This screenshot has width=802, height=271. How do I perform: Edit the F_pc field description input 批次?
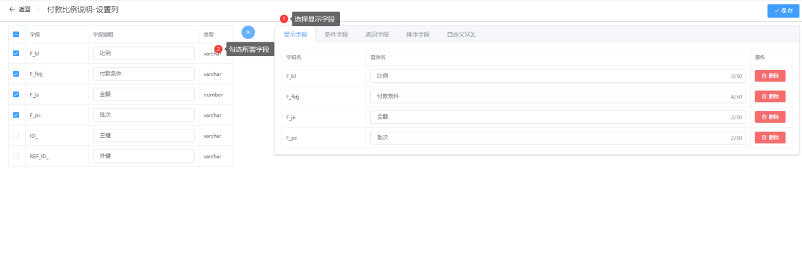[x=144, y=115]
